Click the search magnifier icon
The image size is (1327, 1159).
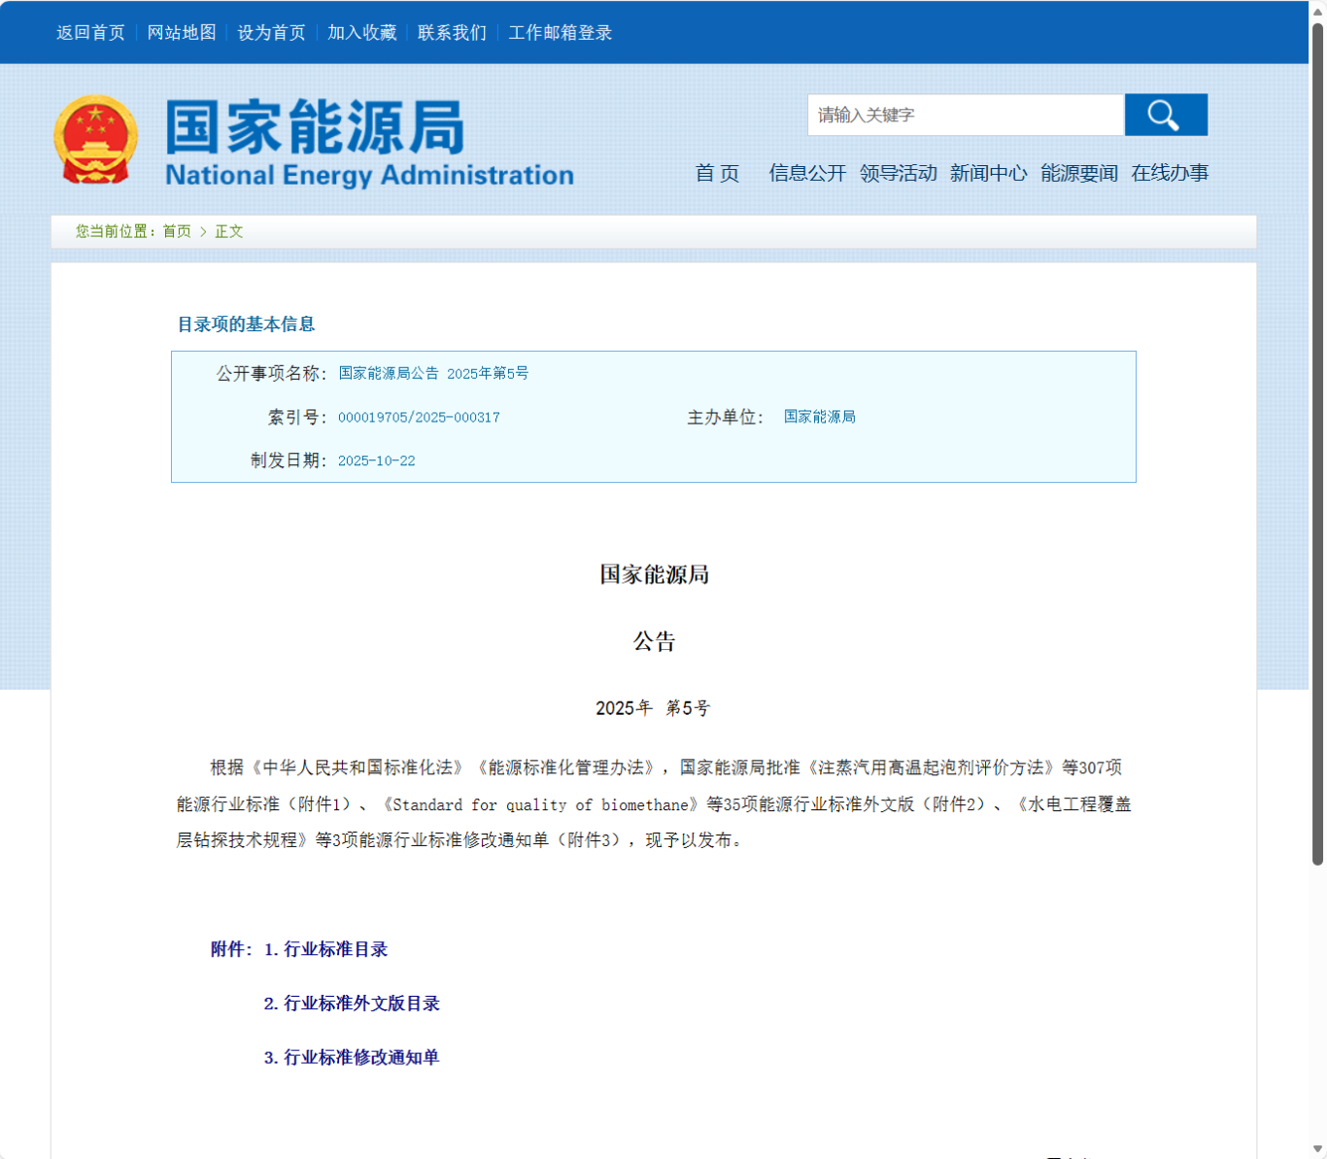pos(1164,114)
